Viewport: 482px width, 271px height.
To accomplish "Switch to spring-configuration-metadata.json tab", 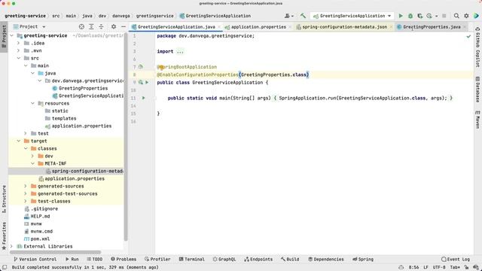I will point(344,27).
